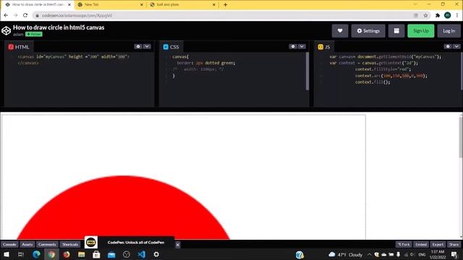This screenshot has height=260, width=463.
Task: Open the HTML editor settings gear
Action: [x=138, y=46]
